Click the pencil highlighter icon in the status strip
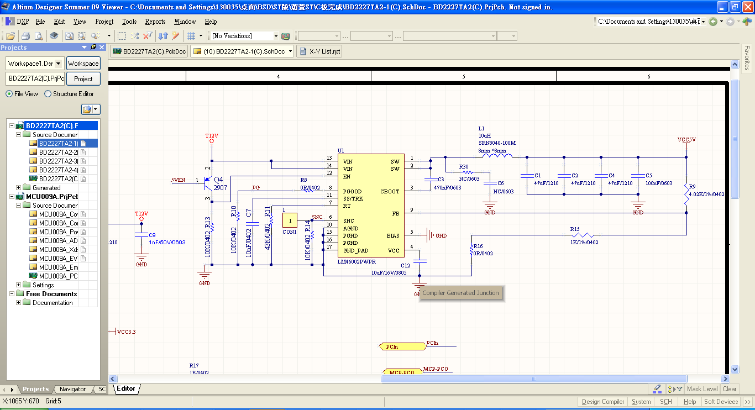The height and width of the screenshot is (410, 755). tap(657, 389)
